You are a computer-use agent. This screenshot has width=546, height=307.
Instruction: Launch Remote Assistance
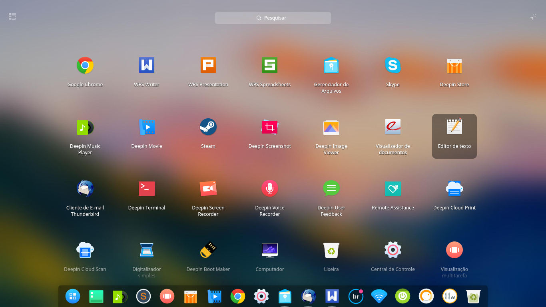tap(393, 188)
